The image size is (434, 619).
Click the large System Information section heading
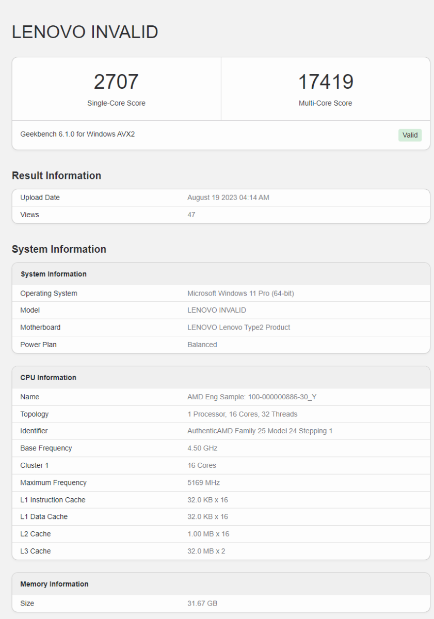59,249
